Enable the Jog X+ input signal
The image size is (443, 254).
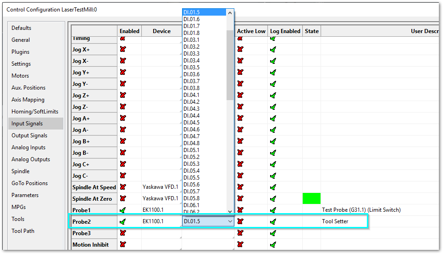click(122, 49)
